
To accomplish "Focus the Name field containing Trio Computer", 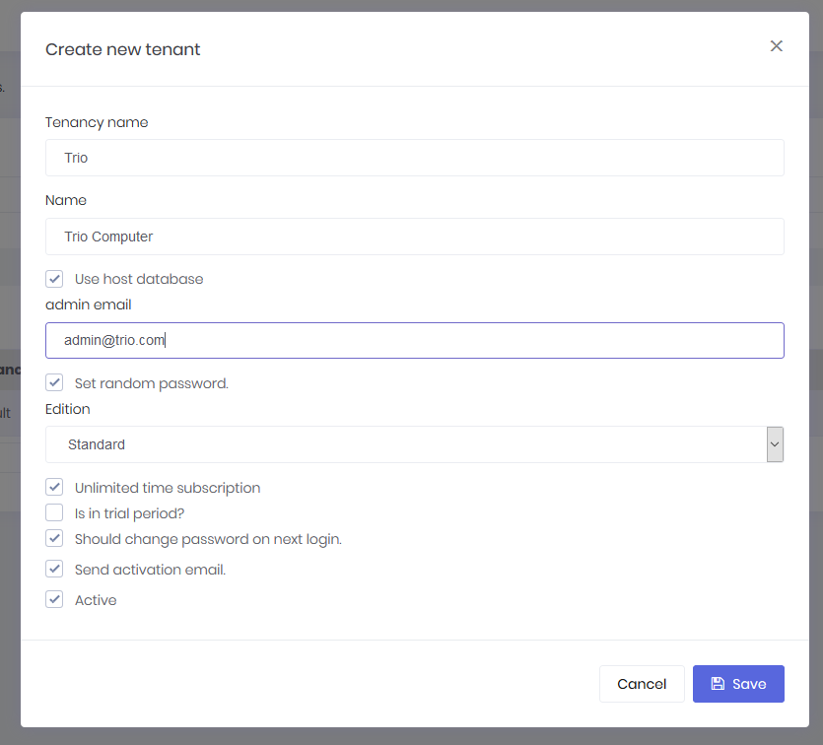I will point(414,237).
